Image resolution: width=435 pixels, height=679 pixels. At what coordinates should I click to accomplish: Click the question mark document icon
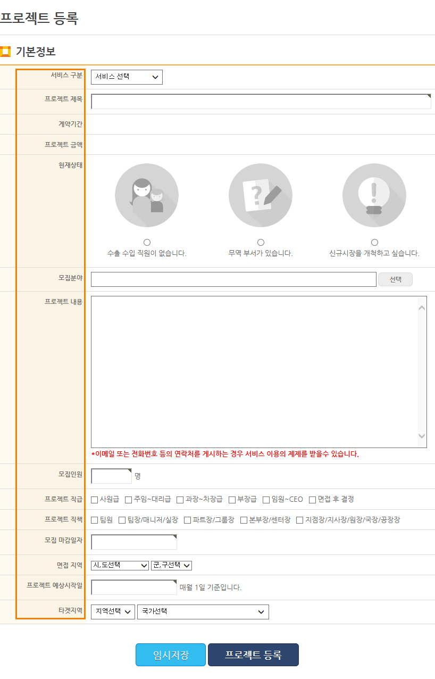[260, 195]
